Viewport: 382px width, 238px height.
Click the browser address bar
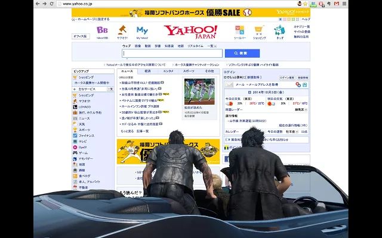point(177,4)
